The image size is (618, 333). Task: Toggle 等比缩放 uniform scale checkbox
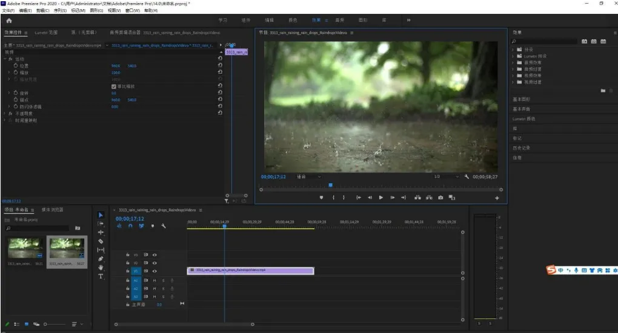point(114,86)
